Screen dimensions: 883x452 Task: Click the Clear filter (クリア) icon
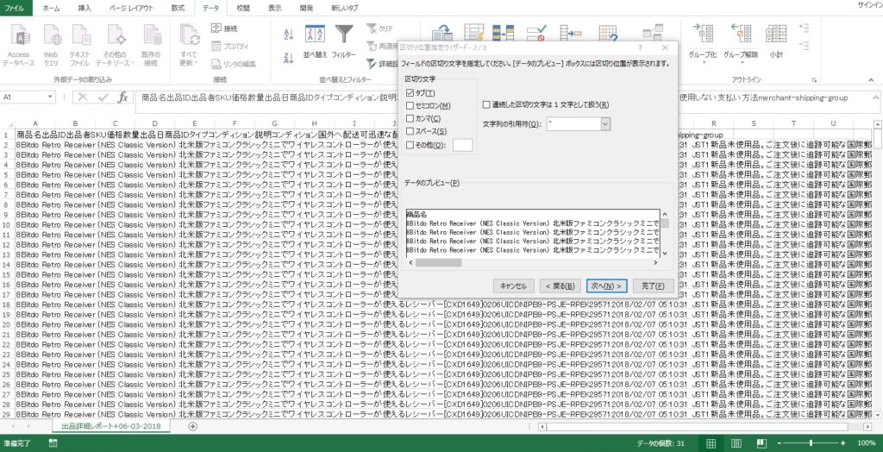(379, 28)
